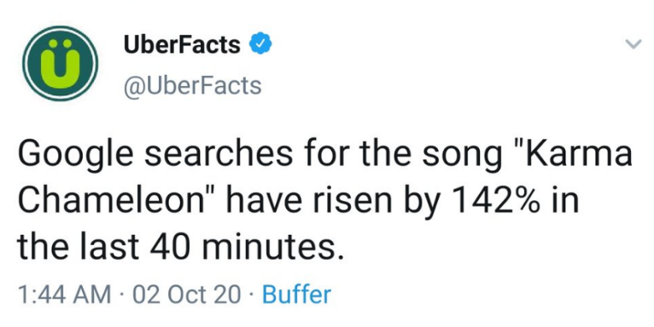Expand the tweet options chevron
654x327 pixels.
coord(634,43)
